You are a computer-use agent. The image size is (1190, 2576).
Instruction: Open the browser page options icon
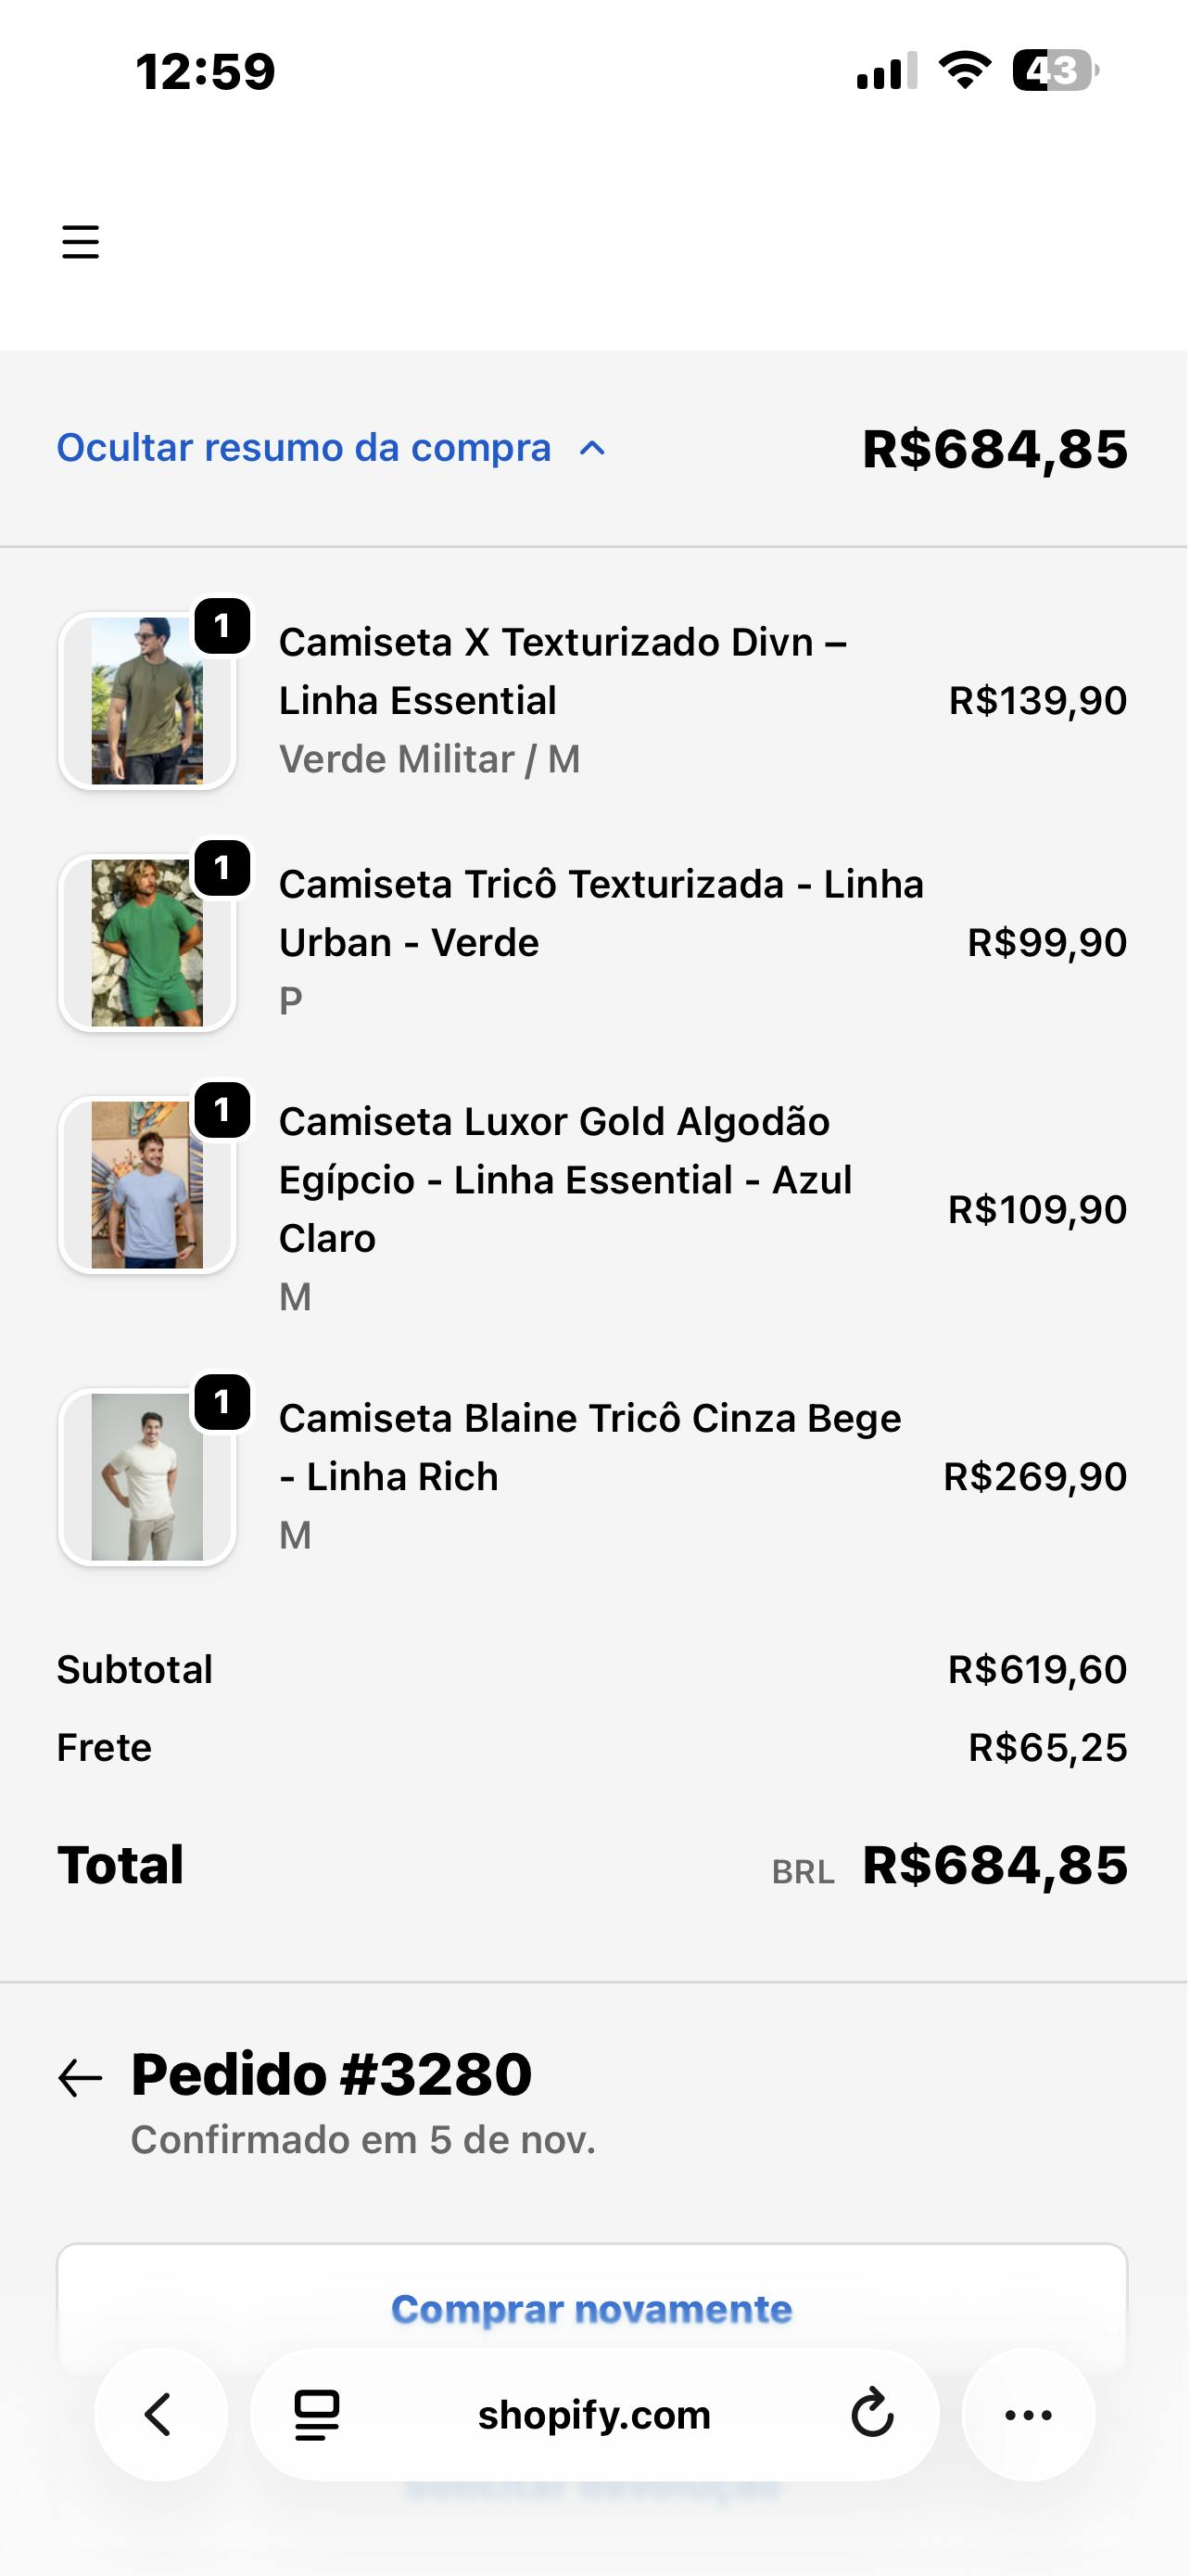tap(317, 2414)
